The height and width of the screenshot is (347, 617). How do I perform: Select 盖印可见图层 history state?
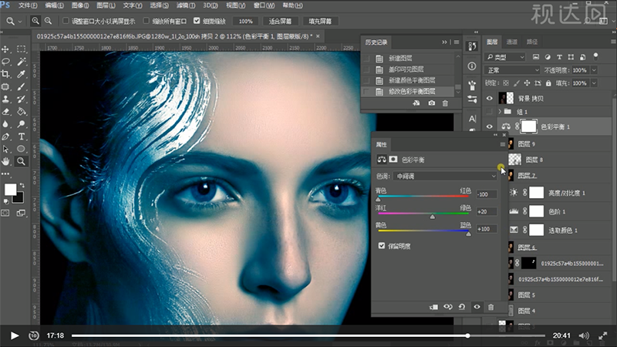coord(406,69)
